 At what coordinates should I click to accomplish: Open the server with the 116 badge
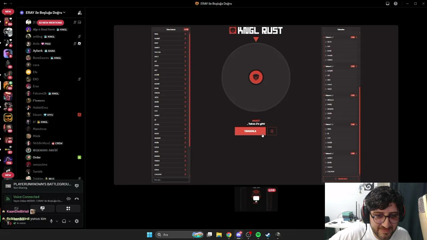[x=8, y=160]
